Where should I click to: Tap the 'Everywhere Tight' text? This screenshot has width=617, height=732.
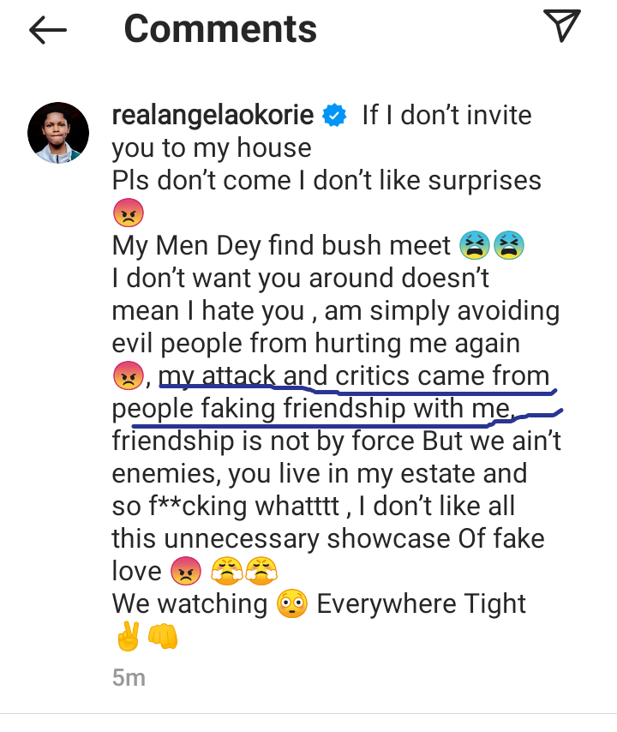pos(422,603)
